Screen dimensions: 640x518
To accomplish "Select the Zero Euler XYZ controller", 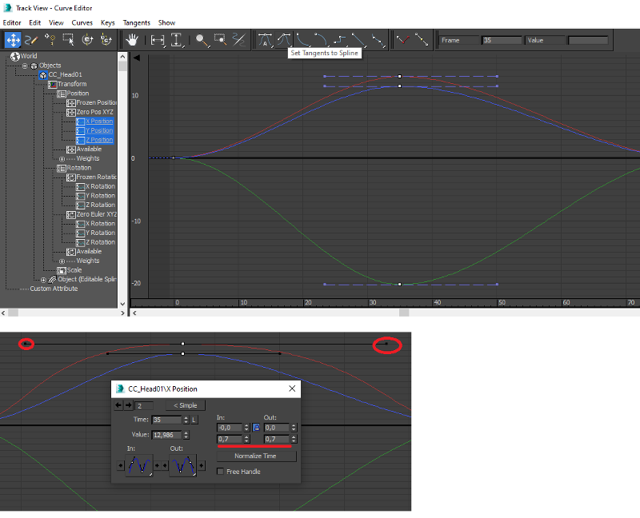I will click(x=96, y=214).
